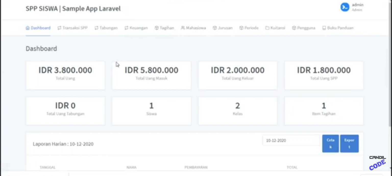Click the Transaksi SPP arrows icon
The image size is (392, 176).
[x=59, y=28]
